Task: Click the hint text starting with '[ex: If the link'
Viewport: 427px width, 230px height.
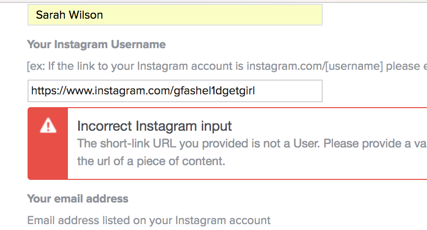Action: click(227, 66)
